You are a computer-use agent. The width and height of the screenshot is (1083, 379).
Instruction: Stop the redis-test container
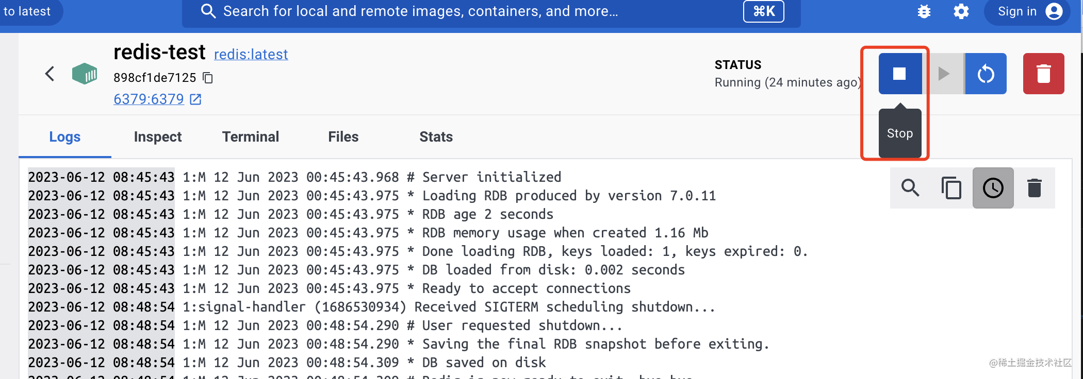point(900,74)
